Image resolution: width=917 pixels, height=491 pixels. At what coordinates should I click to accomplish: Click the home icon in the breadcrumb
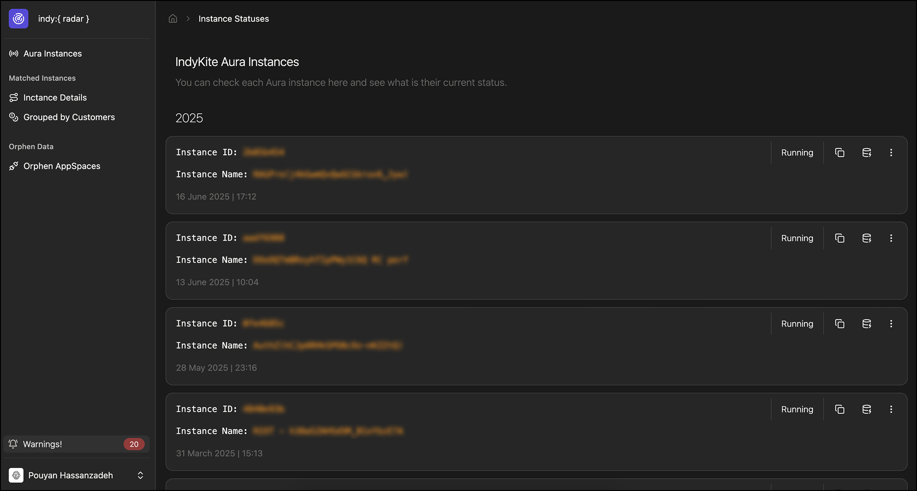pos(173,18)
